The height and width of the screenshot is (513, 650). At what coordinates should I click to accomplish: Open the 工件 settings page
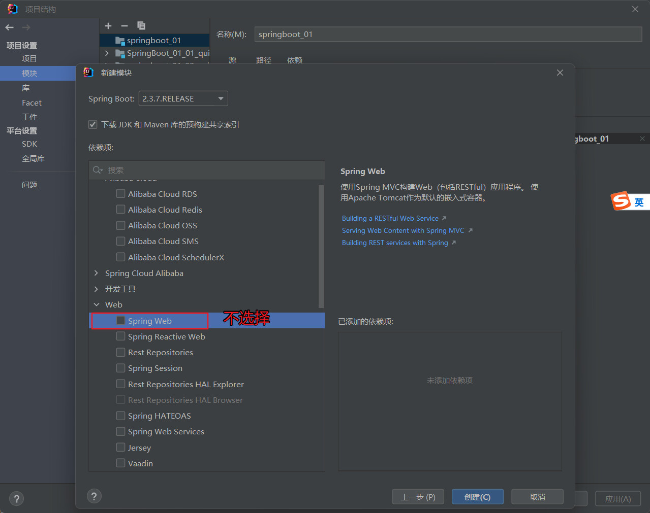29,117
